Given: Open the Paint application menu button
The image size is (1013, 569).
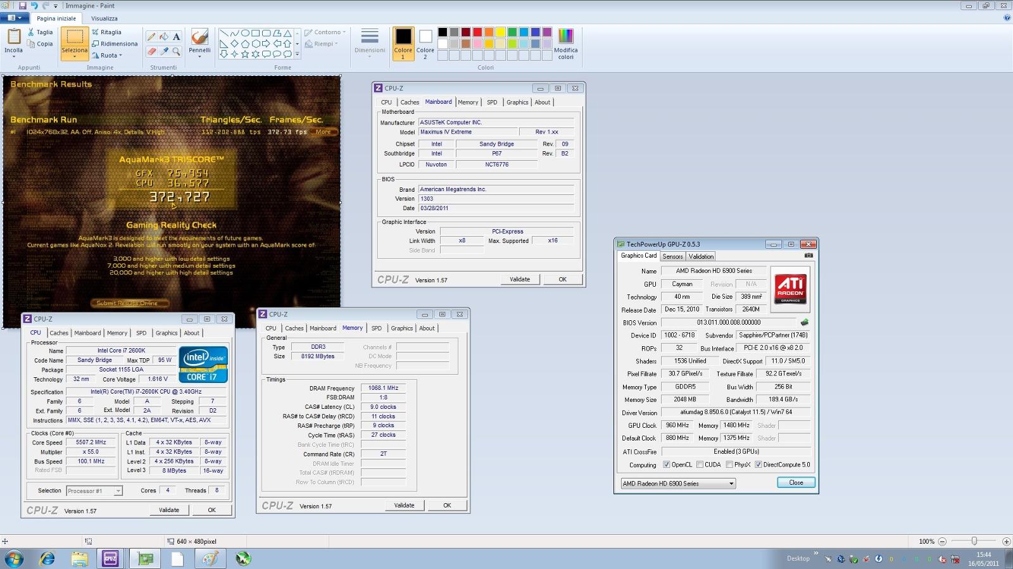Looking at the screenshot, I should [x=14, y=18].
